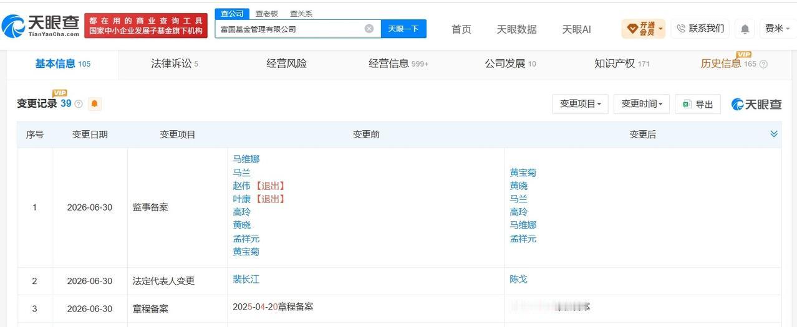
Task: Switch to 经营信息 tab
Action: tap(398, 64)
